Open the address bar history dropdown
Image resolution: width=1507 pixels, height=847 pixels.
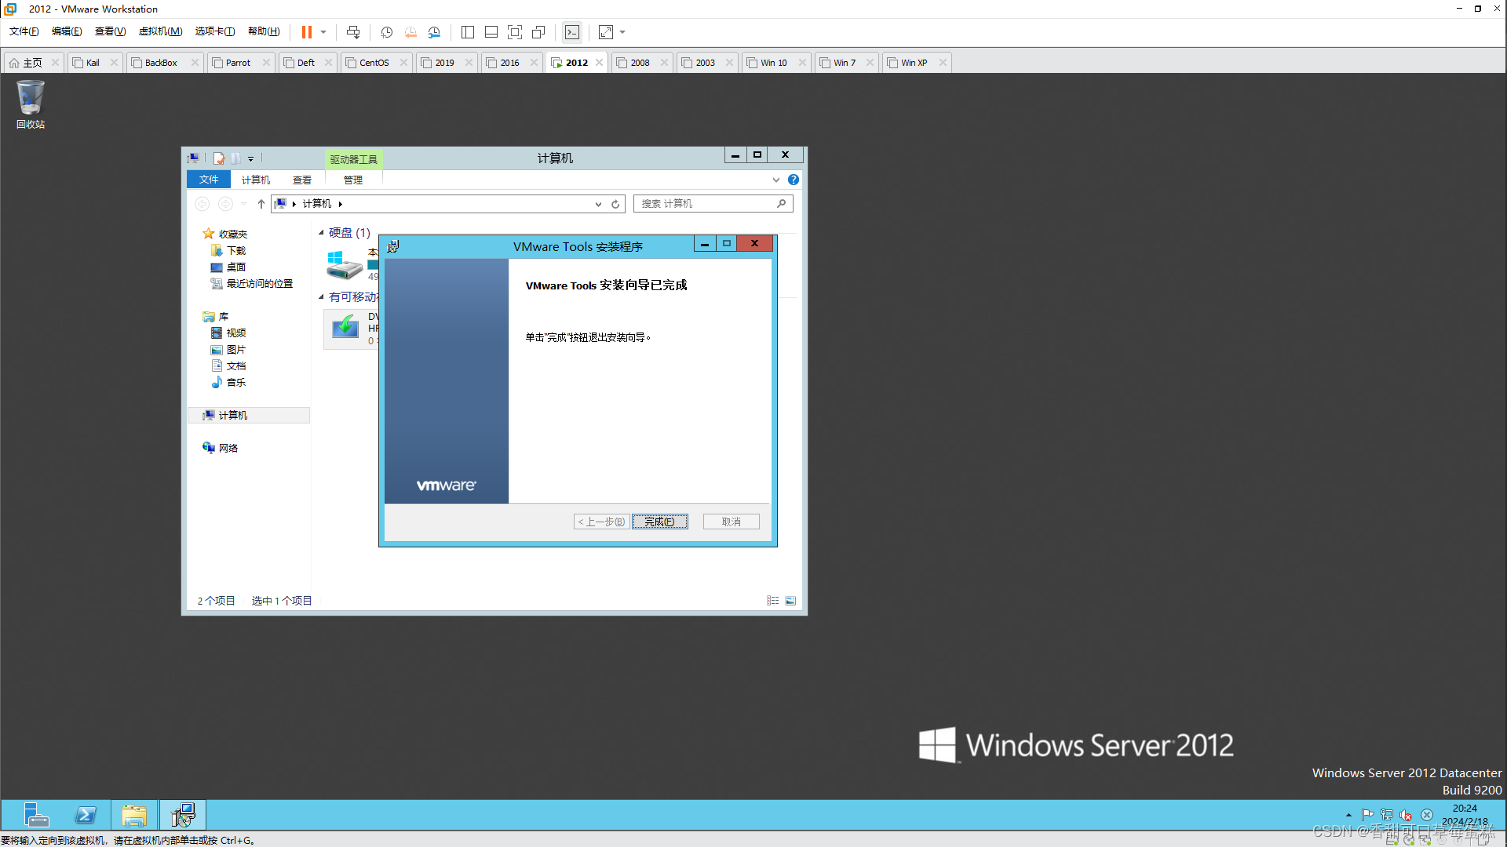click(x=598, y=204)
